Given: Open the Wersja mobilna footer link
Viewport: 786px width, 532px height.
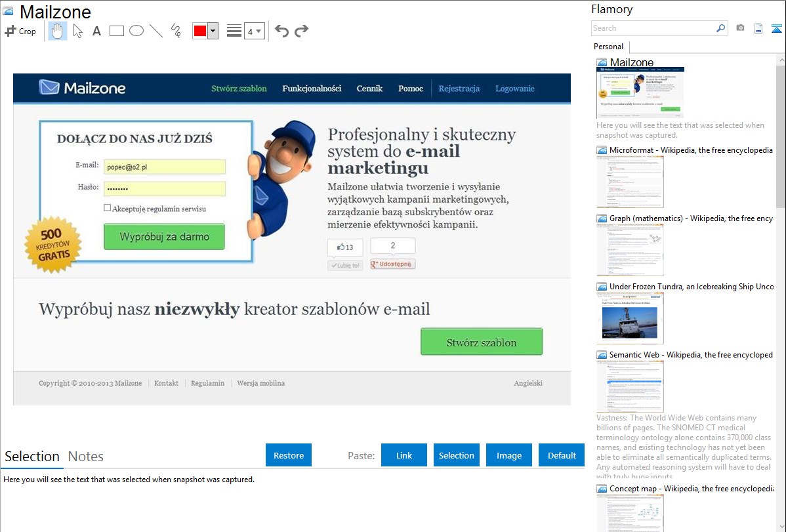Looking at the screenshot, I should 260,383.
